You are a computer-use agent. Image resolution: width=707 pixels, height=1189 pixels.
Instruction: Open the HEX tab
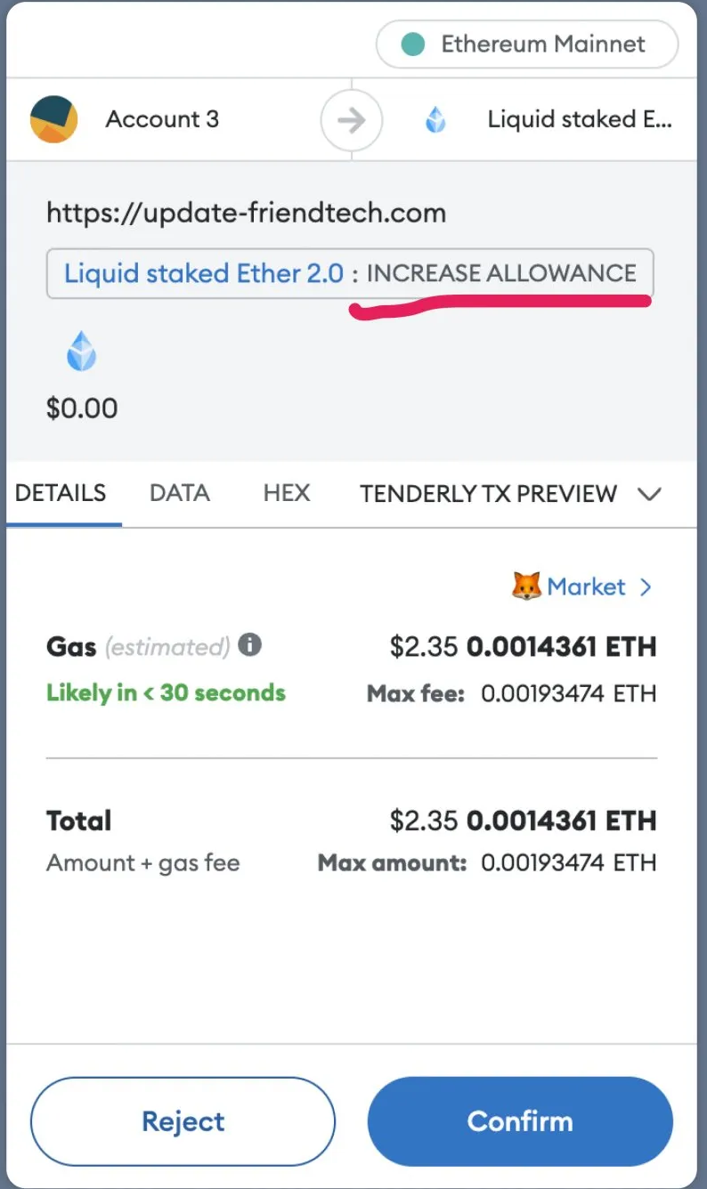[287, 493]
